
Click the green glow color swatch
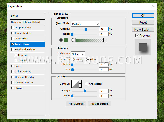click(66, 40)
